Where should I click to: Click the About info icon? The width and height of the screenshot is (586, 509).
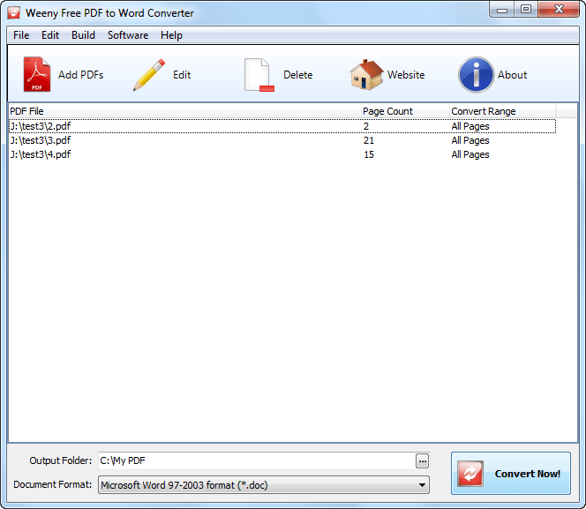point(476,75)
